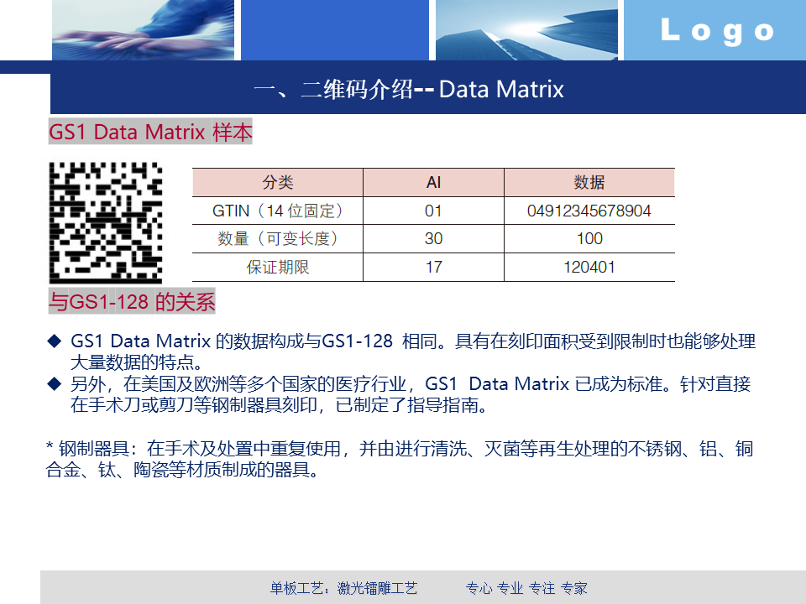The width and height of the screenshot is (806, 604).
Task: Click the footnote starting '* 钢制器具'
Action: pyautogui.click(x=400, y=459)
